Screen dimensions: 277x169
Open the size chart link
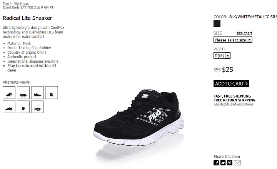244,33
